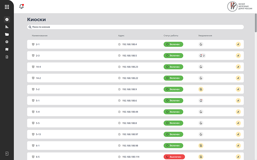
Task: Open the 2 notifications for kiosk 2-3
Action: pyautogui.click(x=202, y=55)
